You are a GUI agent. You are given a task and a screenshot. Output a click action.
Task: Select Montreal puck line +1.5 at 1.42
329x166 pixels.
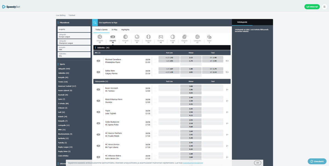pos(169,58)
